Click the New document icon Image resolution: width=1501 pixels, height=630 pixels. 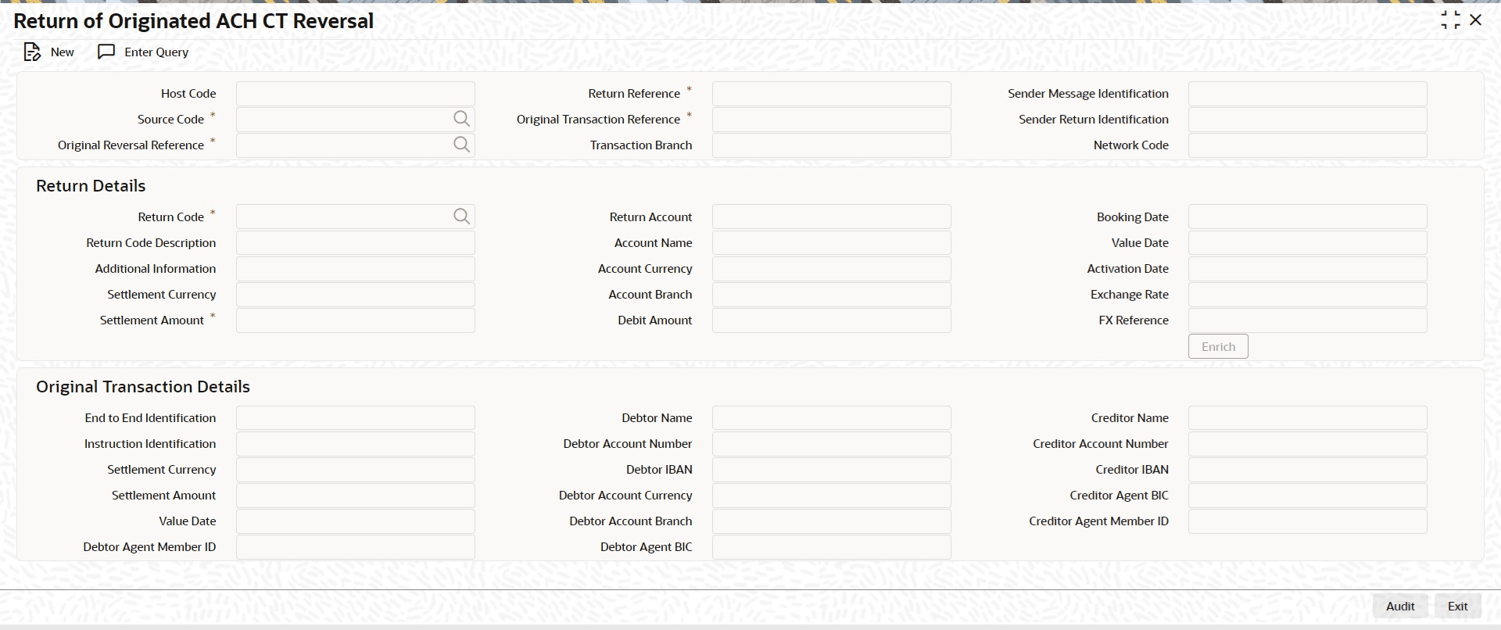32,52
